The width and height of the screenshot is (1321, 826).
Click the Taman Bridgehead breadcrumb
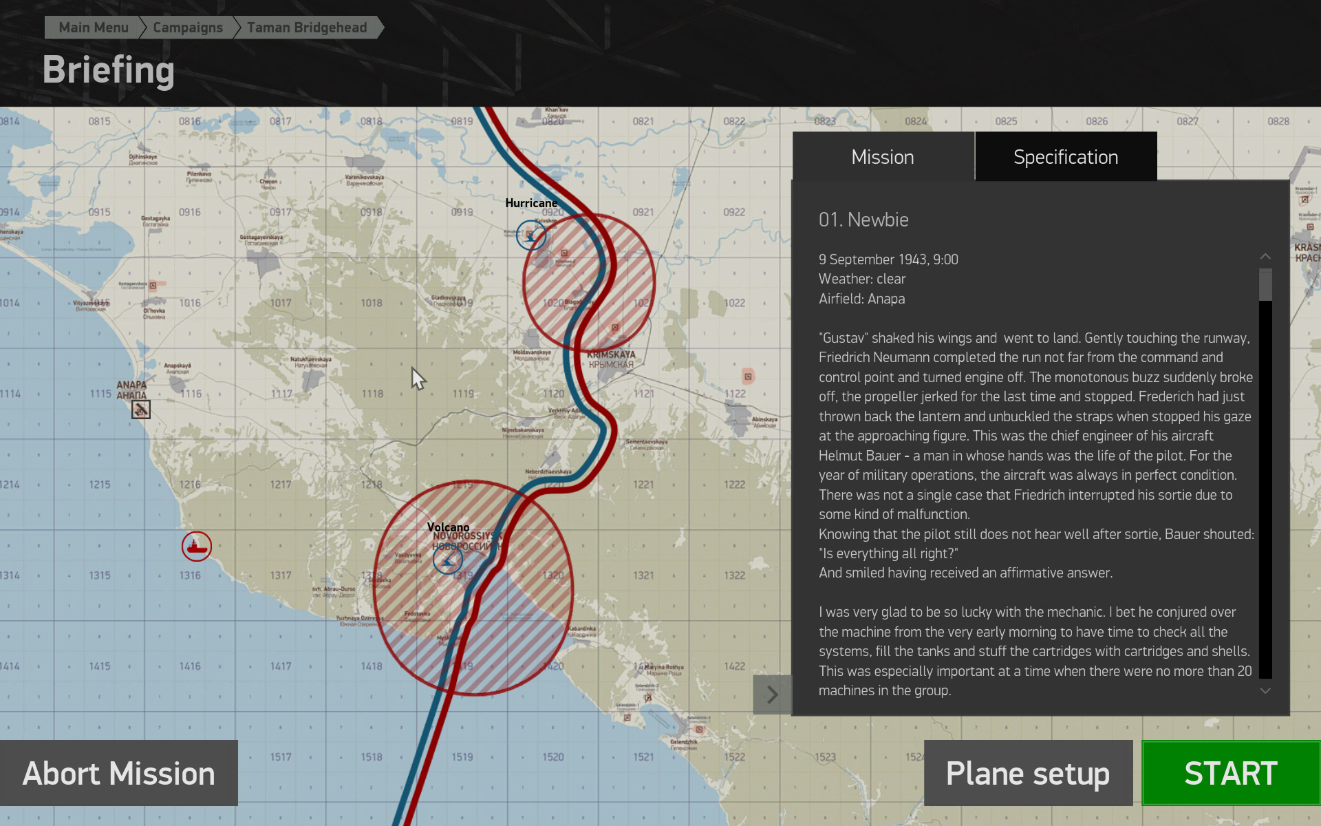pos(307,28)
